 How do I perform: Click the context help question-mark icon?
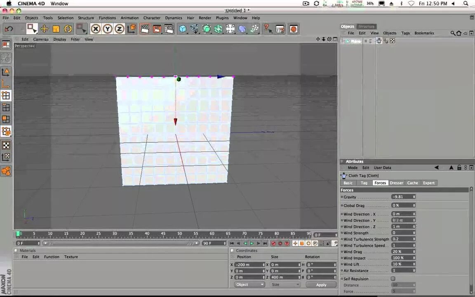tap(268, 29)
